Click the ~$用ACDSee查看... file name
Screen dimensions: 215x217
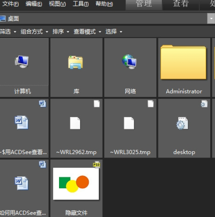click(23, 152)
